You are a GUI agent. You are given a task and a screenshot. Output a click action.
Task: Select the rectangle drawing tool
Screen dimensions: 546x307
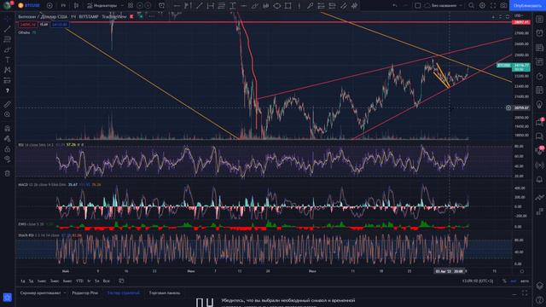(x=288, y=6)
